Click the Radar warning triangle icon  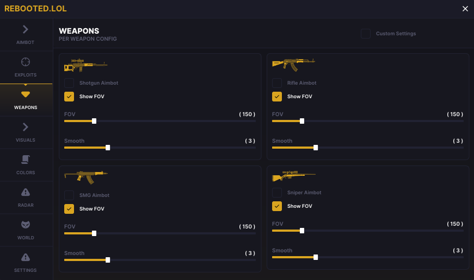[x=26, y=192]
